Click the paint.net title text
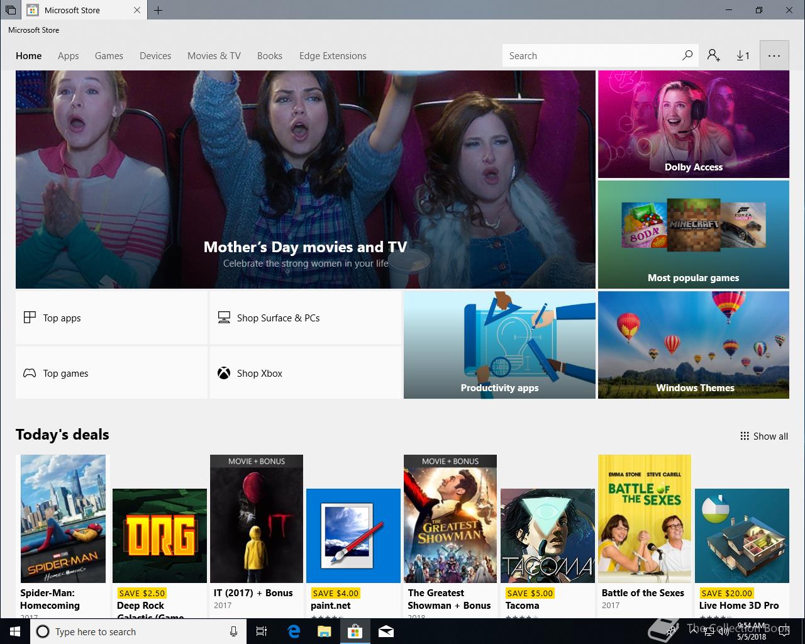 click(x=331, y=605)
